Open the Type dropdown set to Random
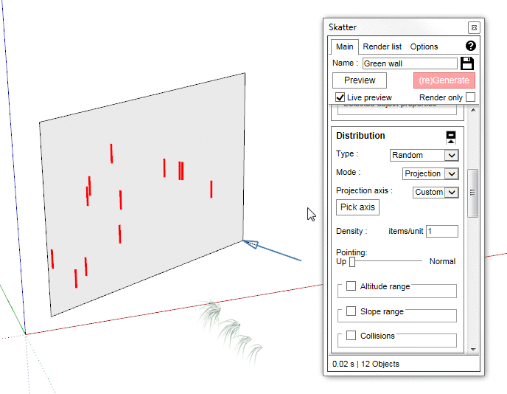Viewport: 507px width, 394px height. click(424, 155)
